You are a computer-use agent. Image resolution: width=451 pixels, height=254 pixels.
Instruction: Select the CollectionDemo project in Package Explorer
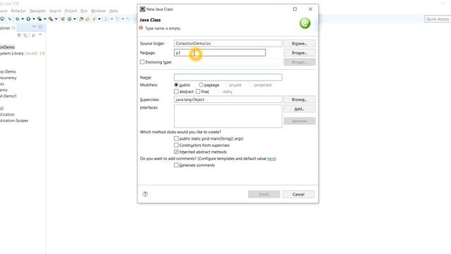pos(8,47)
